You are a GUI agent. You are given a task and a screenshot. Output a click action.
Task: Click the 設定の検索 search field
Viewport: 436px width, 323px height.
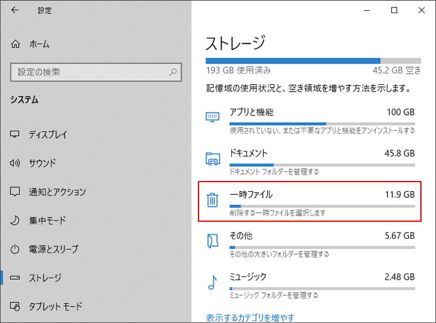pos(96,72)
